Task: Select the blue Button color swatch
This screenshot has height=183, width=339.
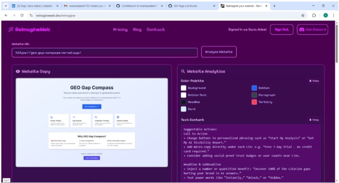Action: (254, 88)
